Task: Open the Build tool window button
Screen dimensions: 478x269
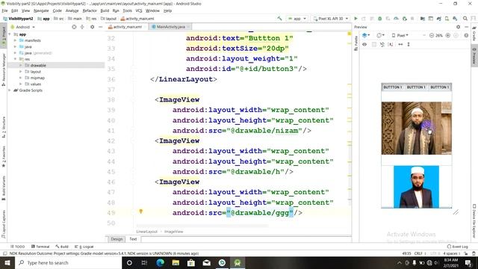Action: click(62, 247)
